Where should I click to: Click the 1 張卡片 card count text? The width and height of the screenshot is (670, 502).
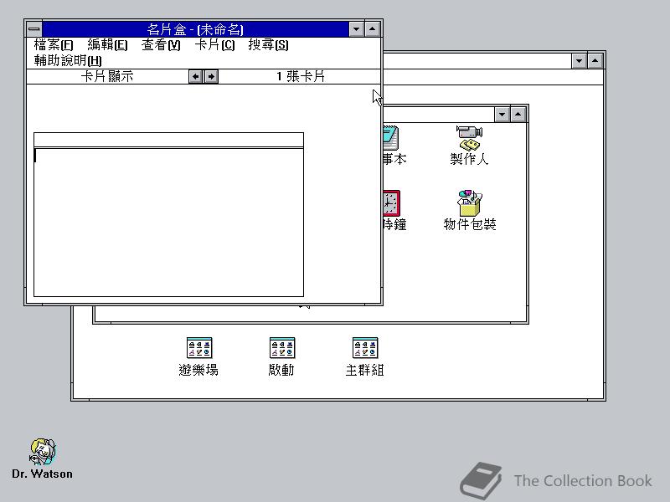(301, 76)
